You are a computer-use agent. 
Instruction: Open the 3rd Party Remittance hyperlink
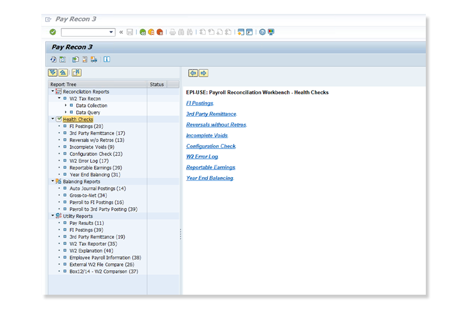click(x=211, y=114)
